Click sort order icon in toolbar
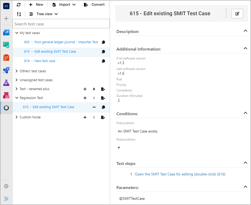The image size is (251, 205). coord(19,14)
